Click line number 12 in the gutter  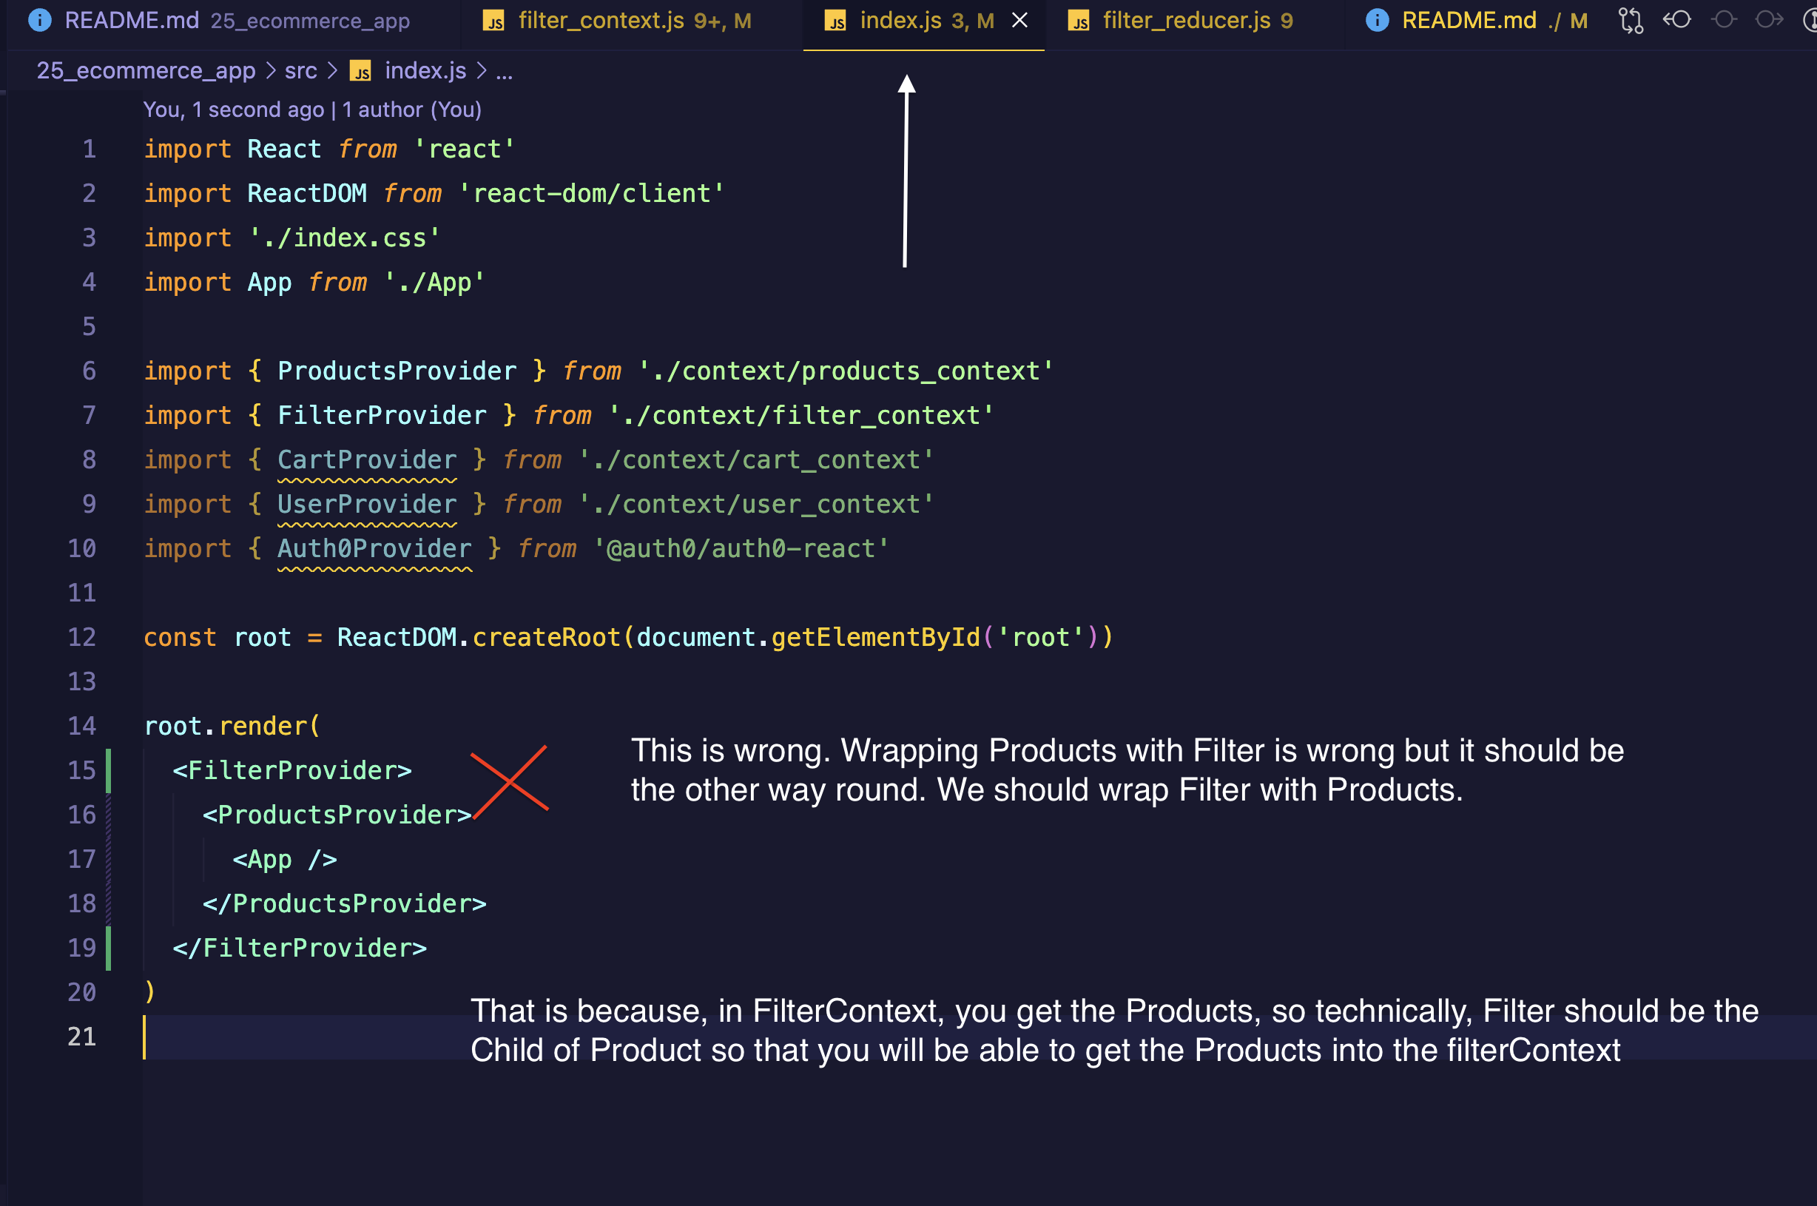coord(81,637)
